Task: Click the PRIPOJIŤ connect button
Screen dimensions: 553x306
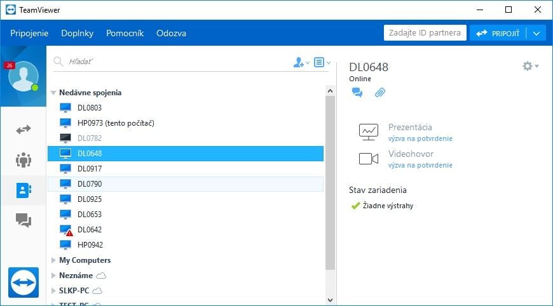Action: tap(498, 34)
